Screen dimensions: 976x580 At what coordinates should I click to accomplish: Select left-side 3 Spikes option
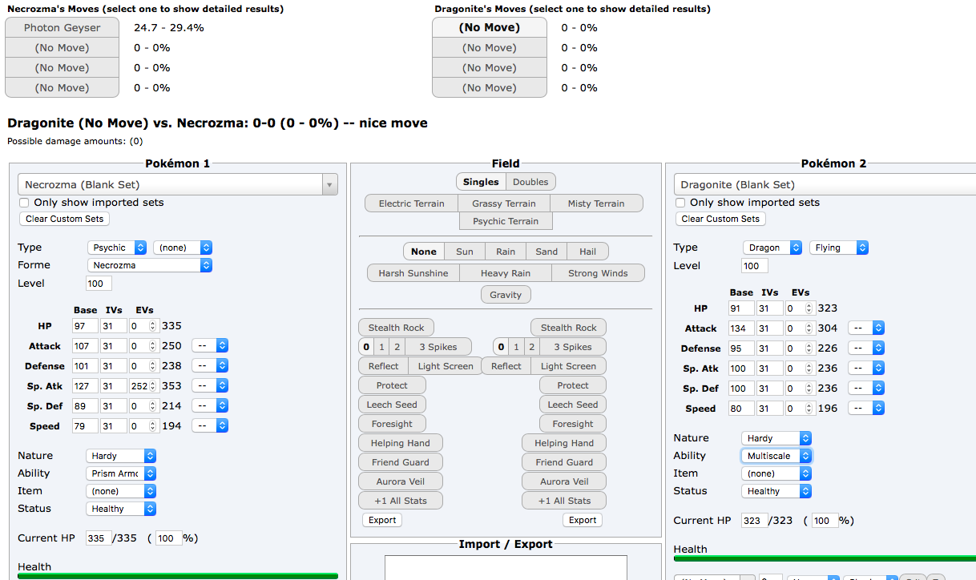438,347
